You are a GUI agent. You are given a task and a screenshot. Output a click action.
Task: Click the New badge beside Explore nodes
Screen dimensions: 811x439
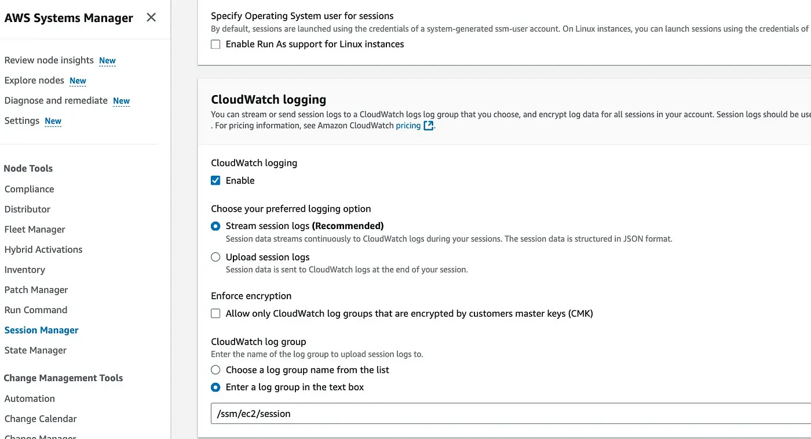[x=78, y=82]
